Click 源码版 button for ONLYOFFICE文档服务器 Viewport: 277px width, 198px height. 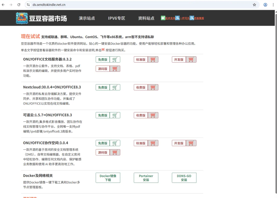pyautogui.click(x=103, y=69)
